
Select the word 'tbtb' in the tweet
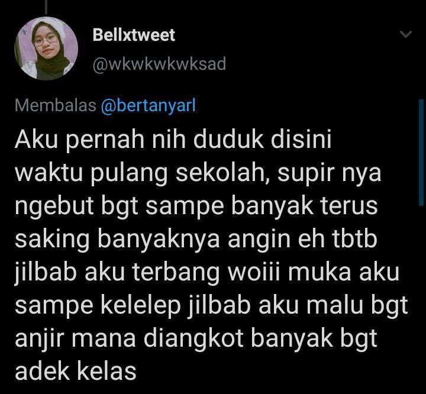point(354,239)
